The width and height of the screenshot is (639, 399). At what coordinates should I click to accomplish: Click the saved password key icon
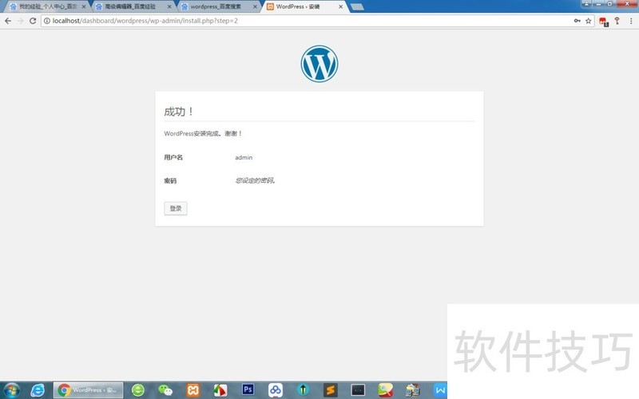click(577, 21)
